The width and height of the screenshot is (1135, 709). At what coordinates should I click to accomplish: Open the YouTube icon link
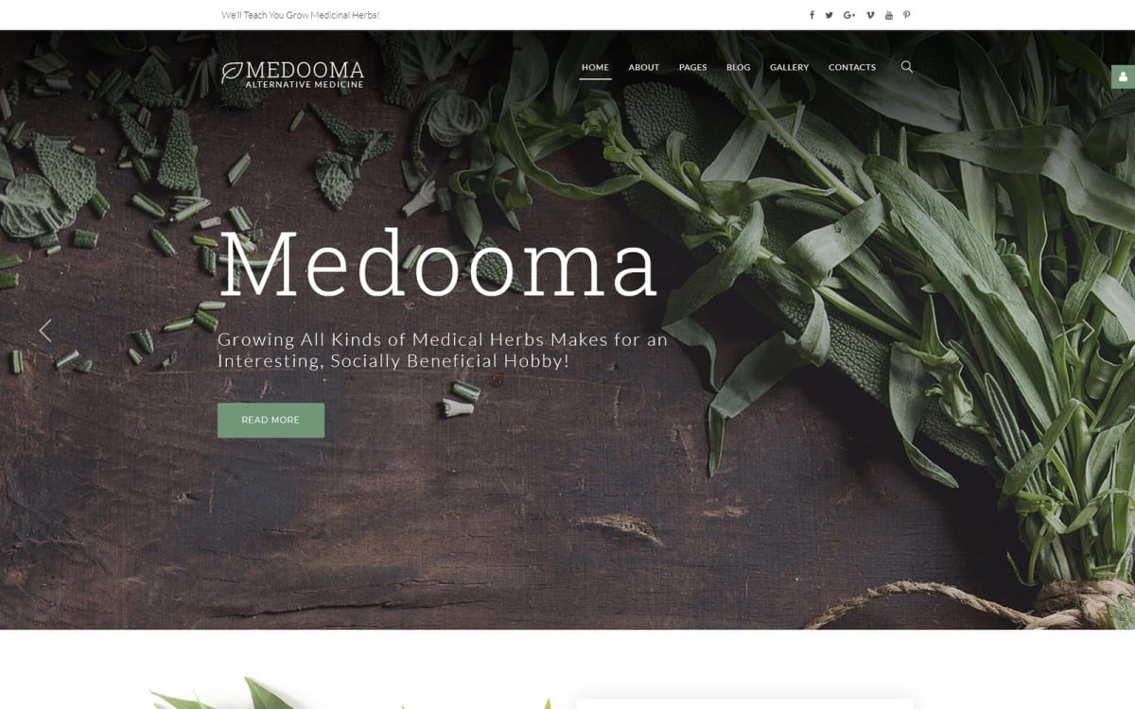coord(888,15)
